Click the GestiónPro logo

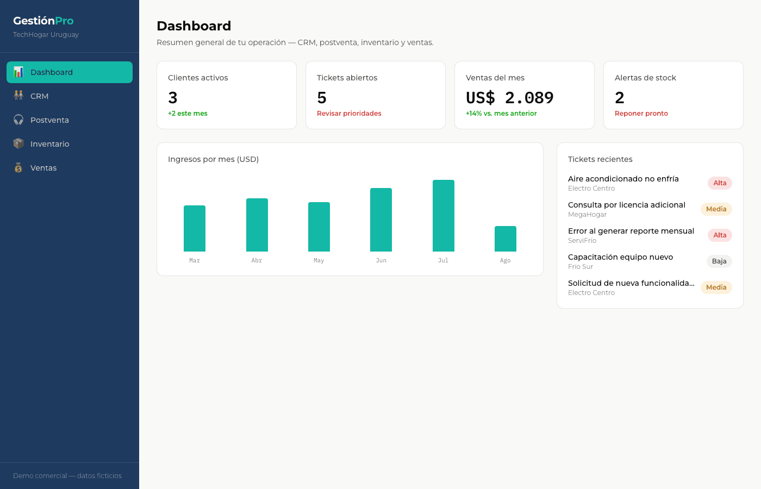click(x=43, y=21)
